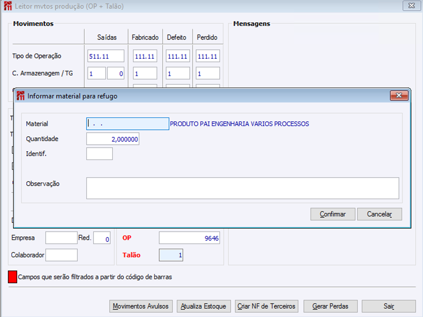Screen dimensions: 423x317
Task: Click Criar NF de Terceiros button
Action: pos(266,306)
